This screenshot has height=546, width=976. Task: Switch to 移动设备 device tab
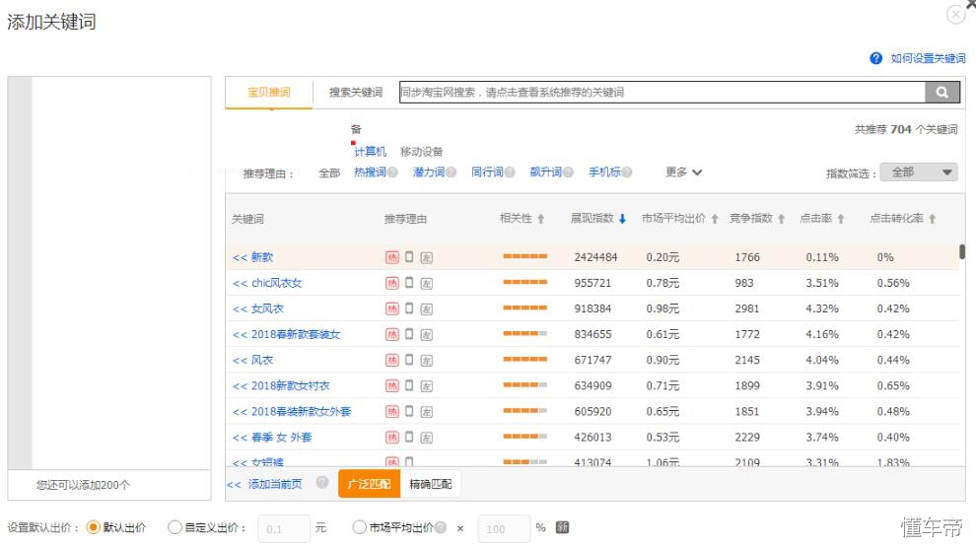click(421, 152)
